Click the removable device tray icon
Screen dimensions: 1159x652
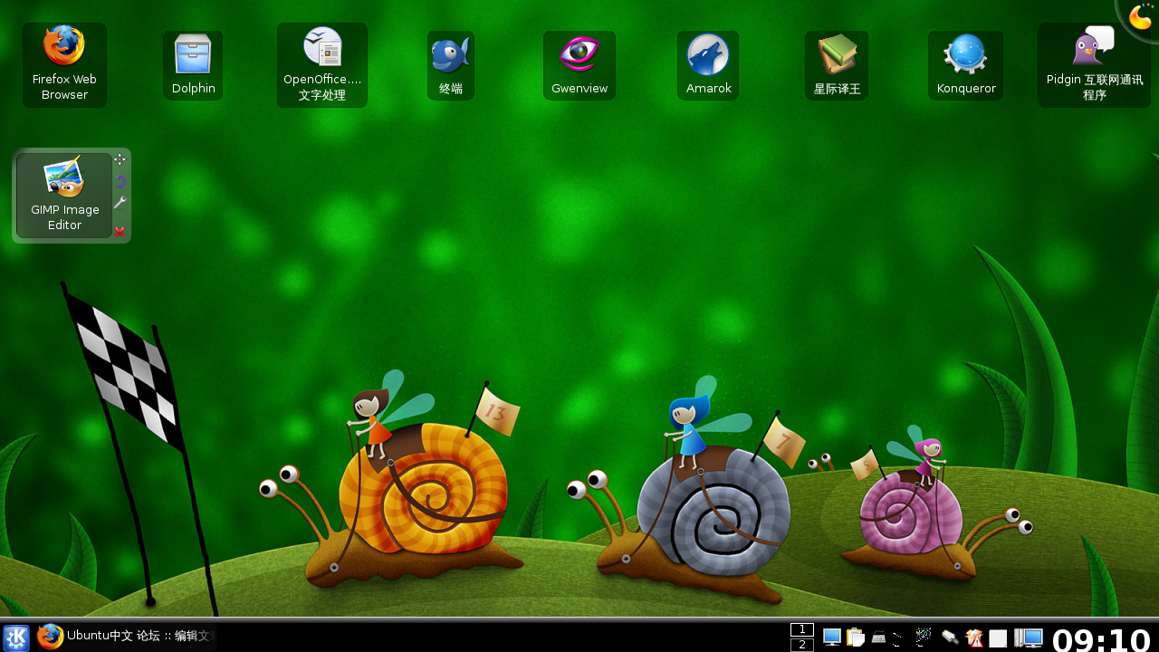[950, 638]
